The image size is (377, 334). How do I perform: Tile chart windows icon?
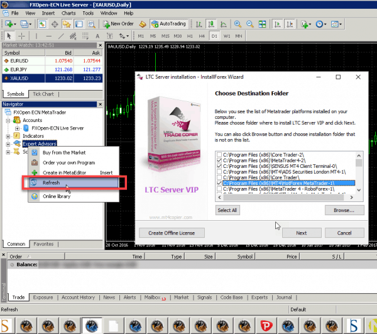pyautogui.click(x=262, y=24)
